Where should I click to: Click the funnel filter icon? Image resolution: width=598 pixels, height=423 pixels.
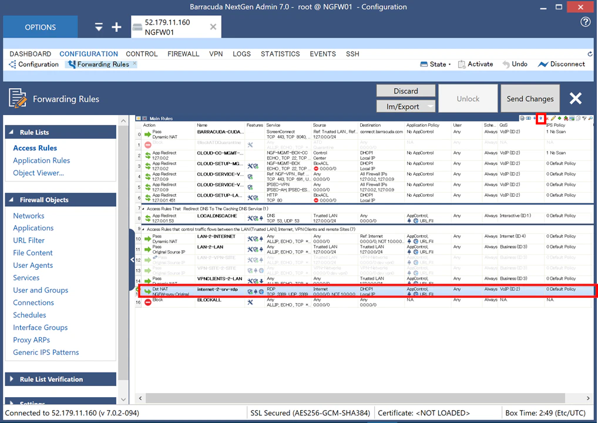pos(584,118)
